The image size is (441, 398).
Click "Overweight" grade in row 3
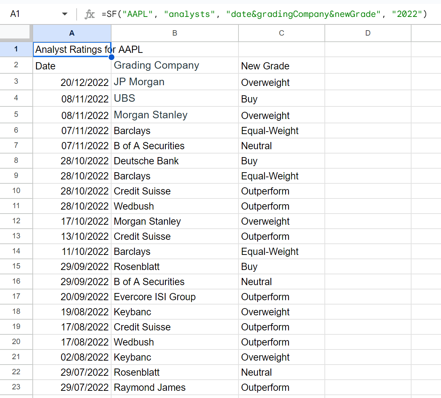point(282,82)
